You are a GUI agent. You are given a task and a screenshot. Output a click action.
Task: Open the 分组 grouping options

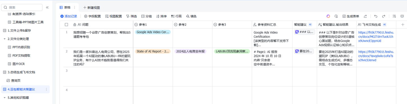click(146, 16)
